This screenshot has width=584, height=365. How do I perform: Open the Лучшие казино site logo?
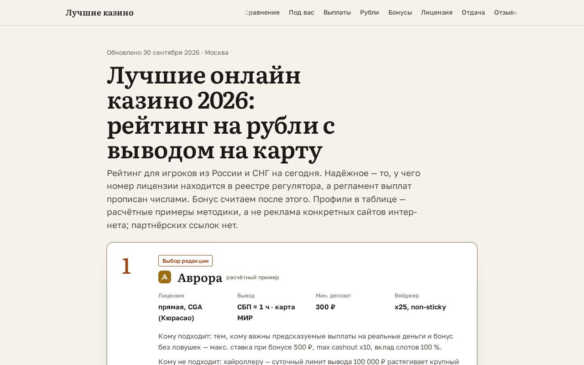[99, 13]
